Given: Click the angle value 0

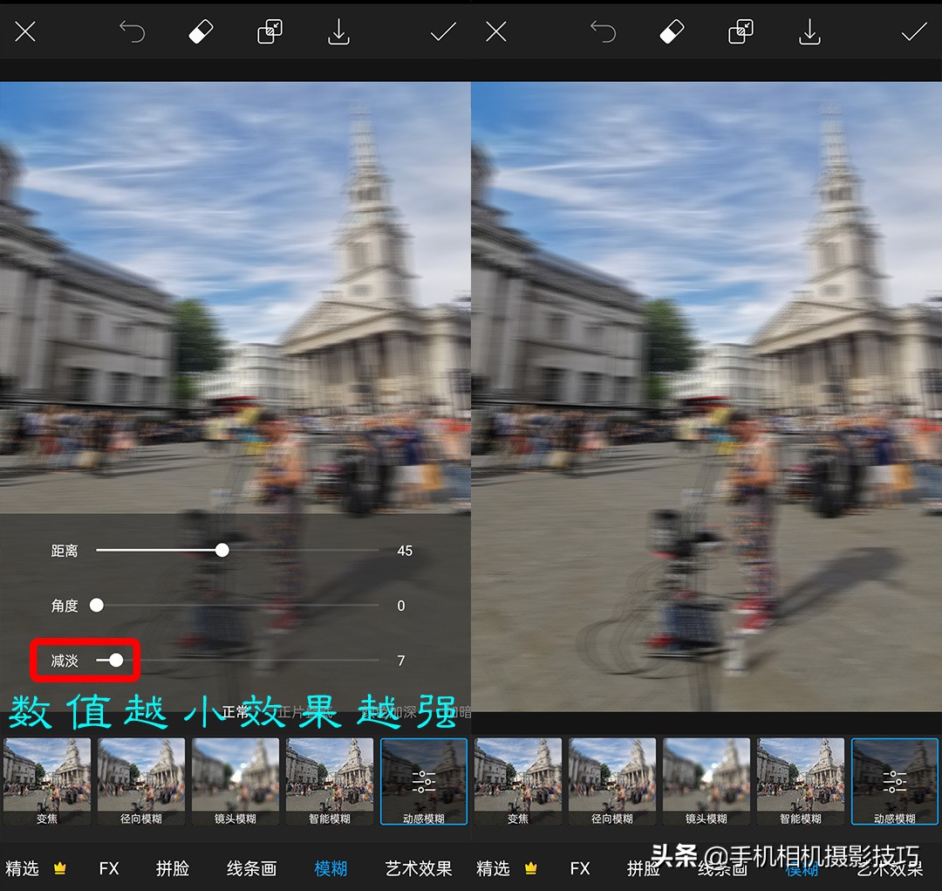Looking at the screenshot, I should coord(401,606).
